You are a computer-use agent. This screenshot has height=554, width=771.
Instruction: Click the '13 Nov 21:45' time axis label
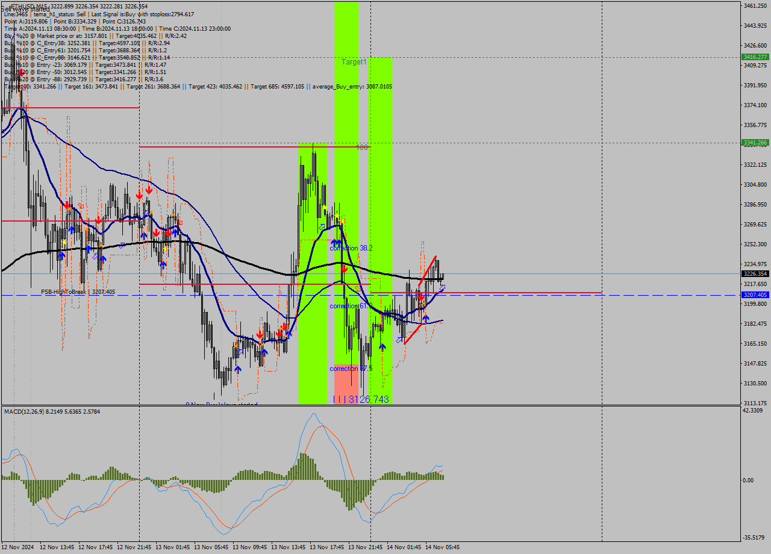coord(365,547)
